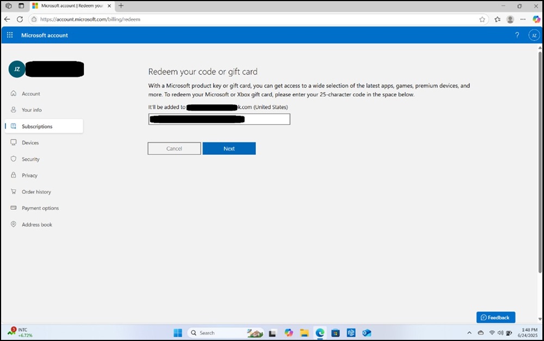Open the INTC stock widget
The width and height of the screenshot is (544, 341).
click(x=19, y=332)
